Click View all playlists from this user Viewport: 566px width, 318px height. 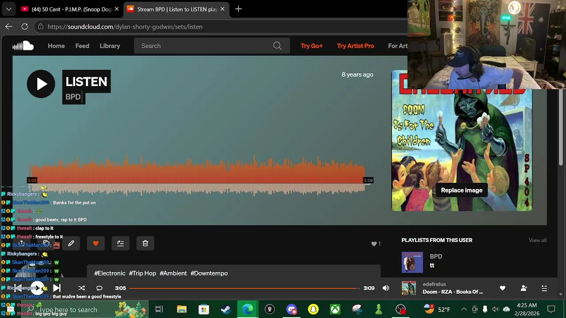click(x=538, y=240)
